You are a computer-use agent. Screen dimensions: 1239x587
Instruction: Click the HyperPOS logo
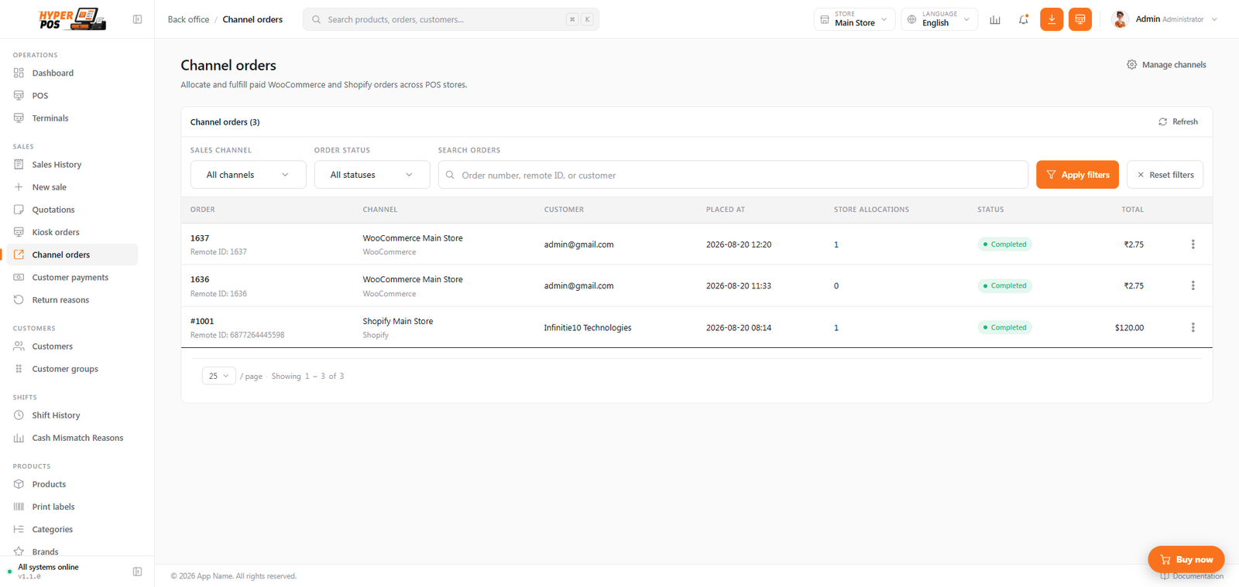(x=72, y=19)
